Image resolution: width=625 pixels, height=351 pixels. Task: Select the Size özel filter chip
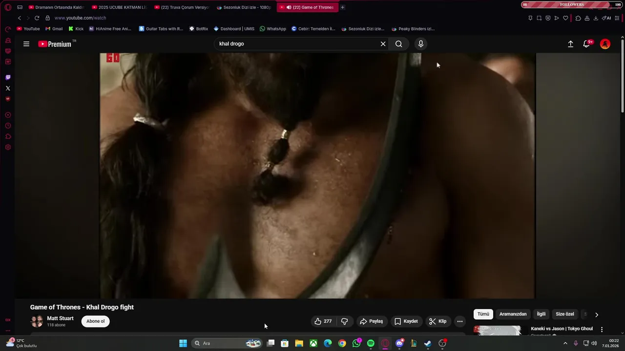(564, 314)
